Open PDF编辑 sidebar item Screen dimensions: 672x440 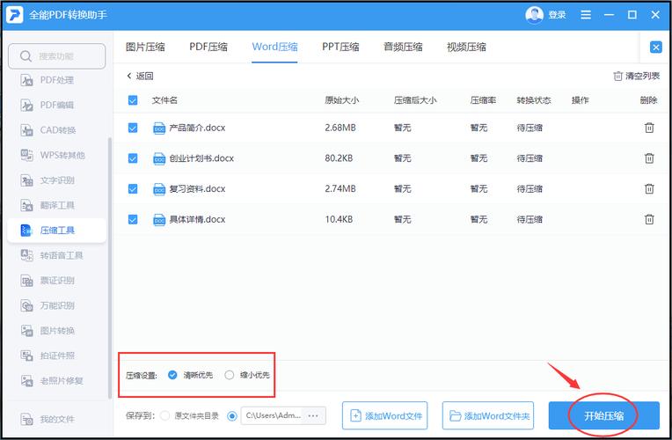point(47,105)
